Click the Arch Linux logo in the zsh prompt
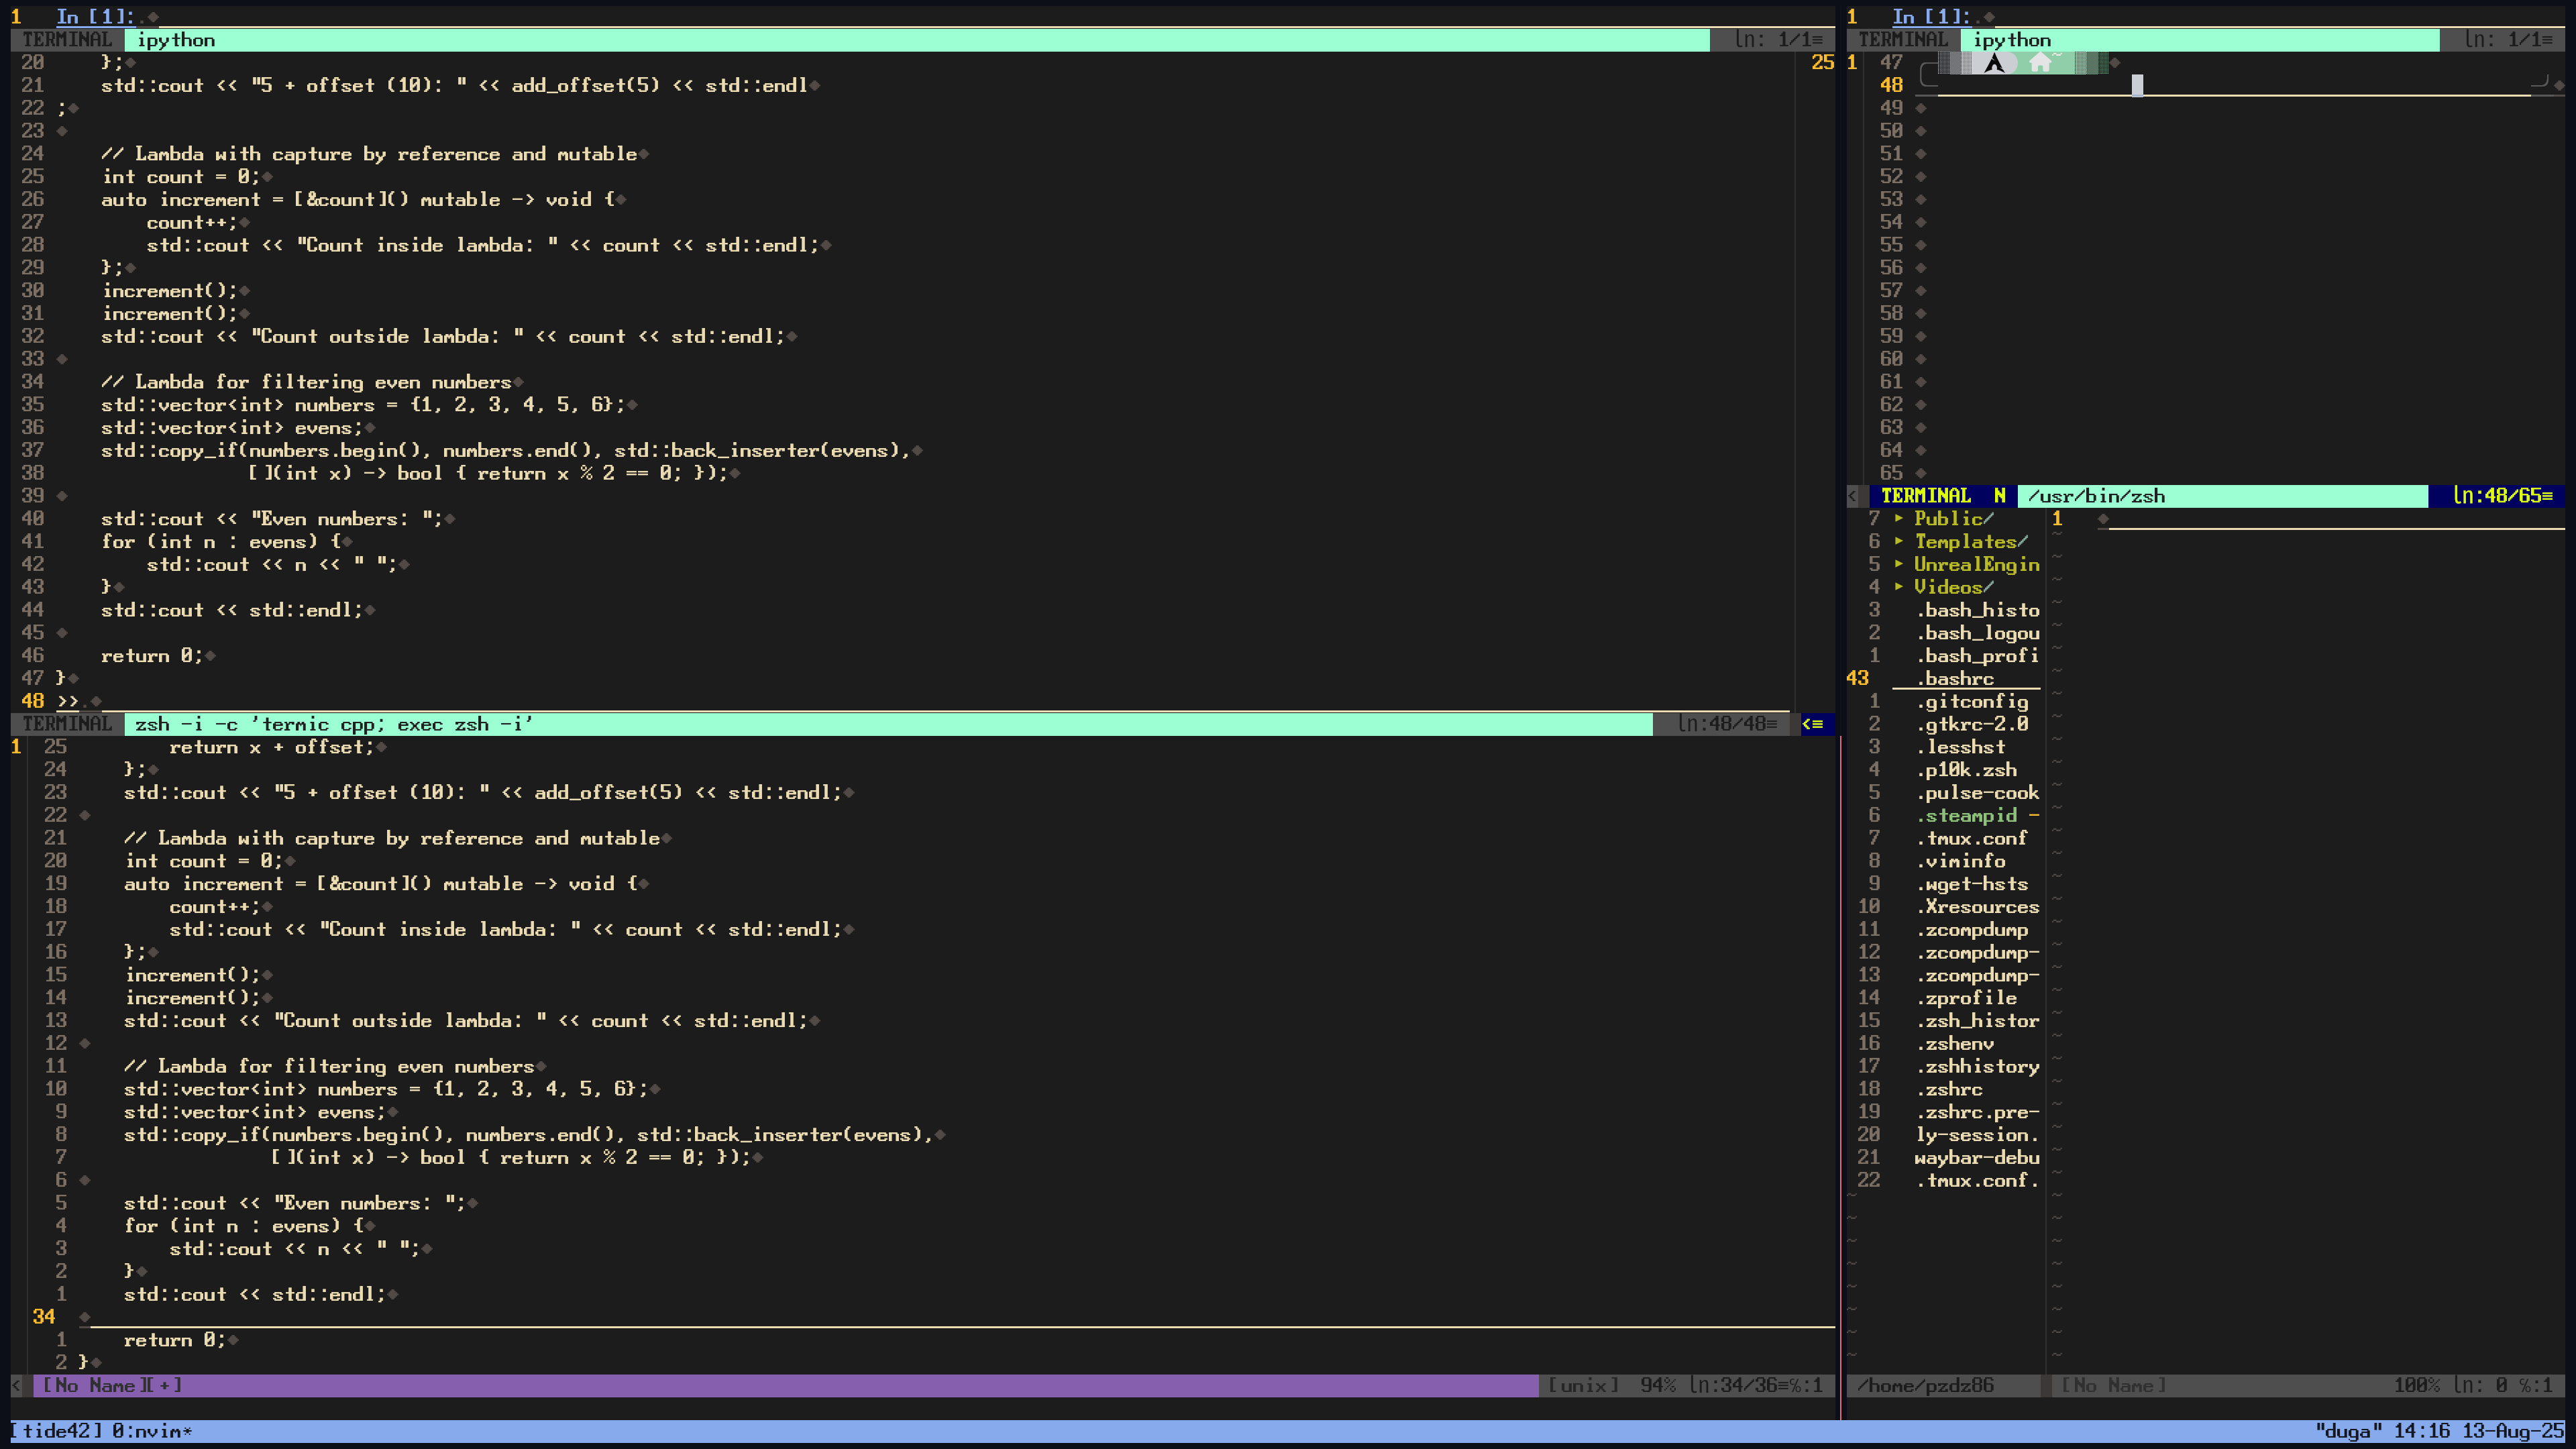 [x=1994, y=63]
